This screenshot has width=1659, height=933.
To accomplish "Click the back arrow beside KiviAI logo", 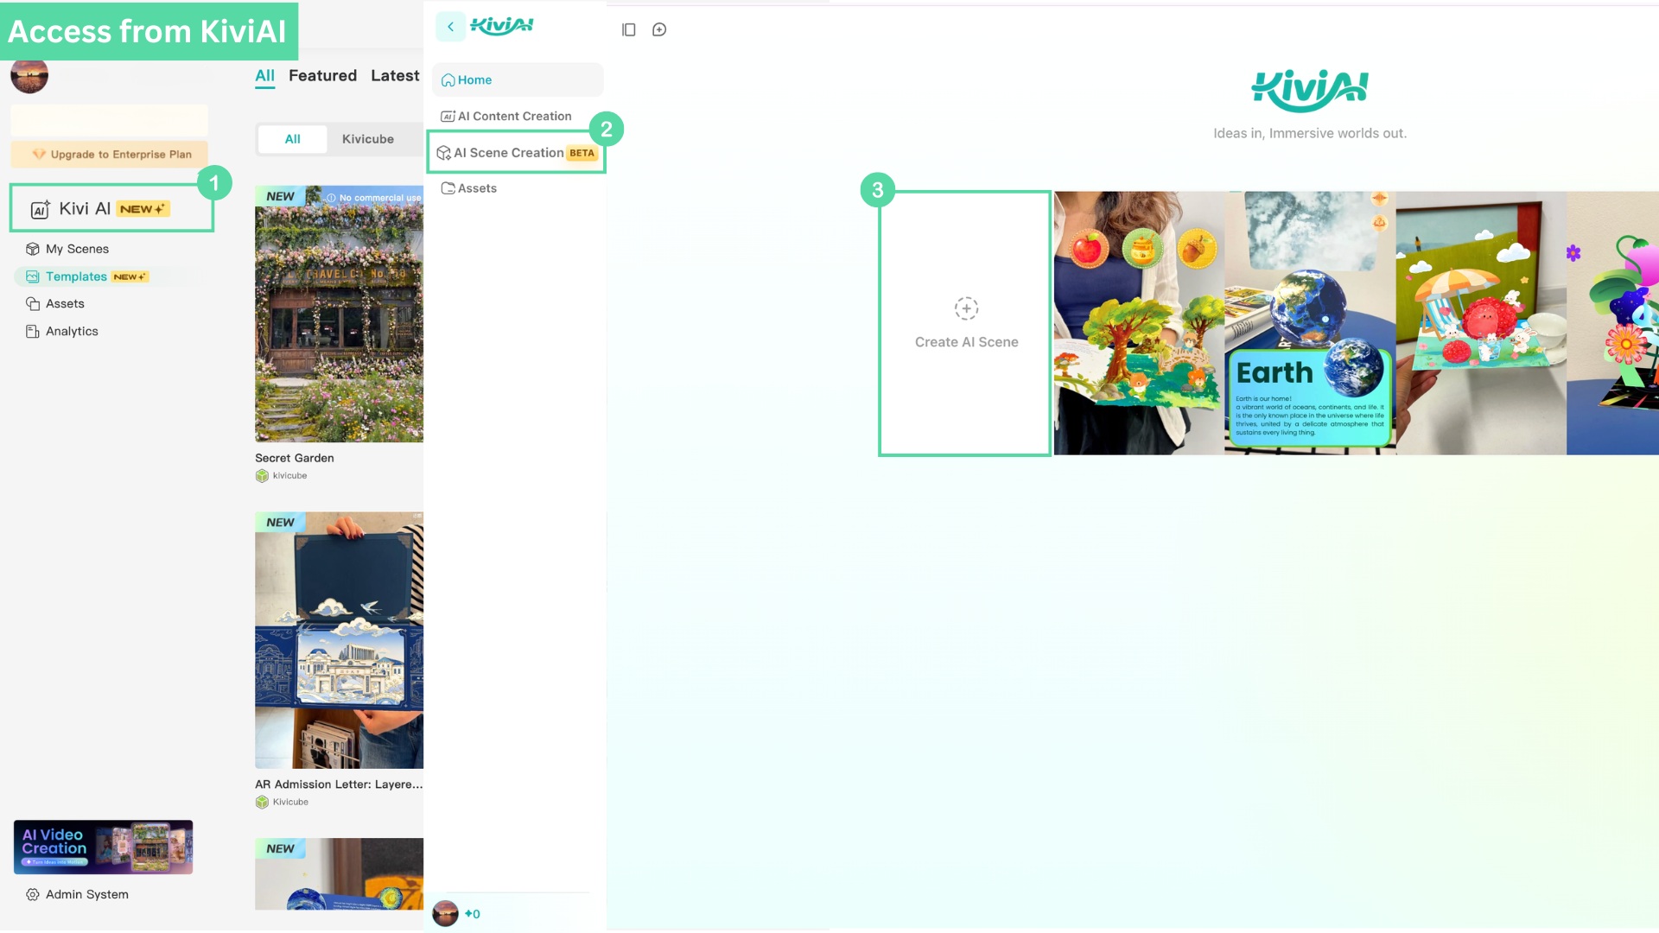I will [450, 27].
